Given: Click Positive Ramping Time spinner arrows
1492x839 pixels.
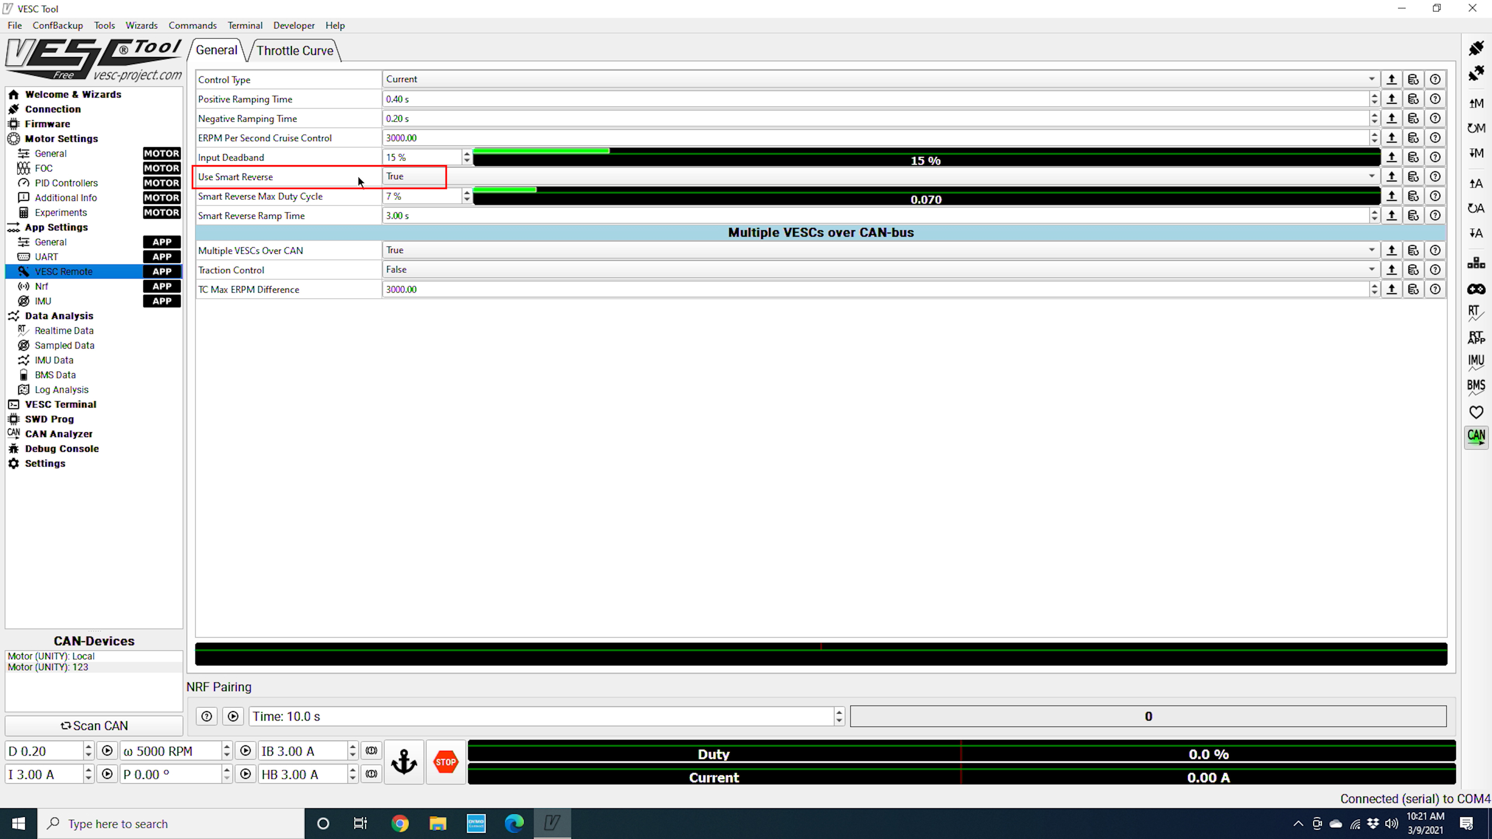Looking at the screenshot, I should (1374, 99).
